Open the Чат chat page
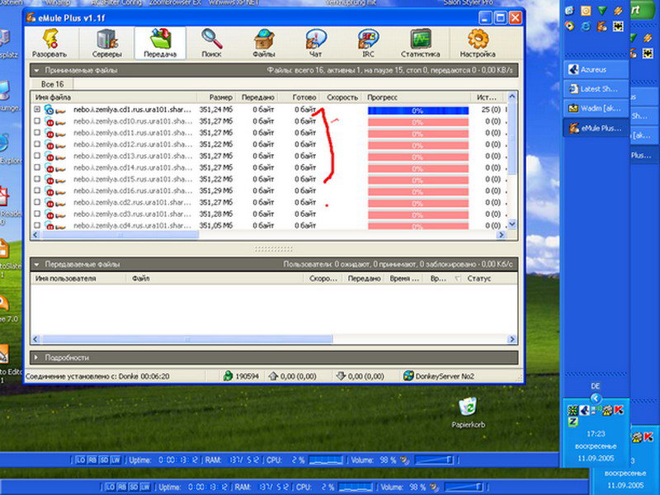 [316, 43]
